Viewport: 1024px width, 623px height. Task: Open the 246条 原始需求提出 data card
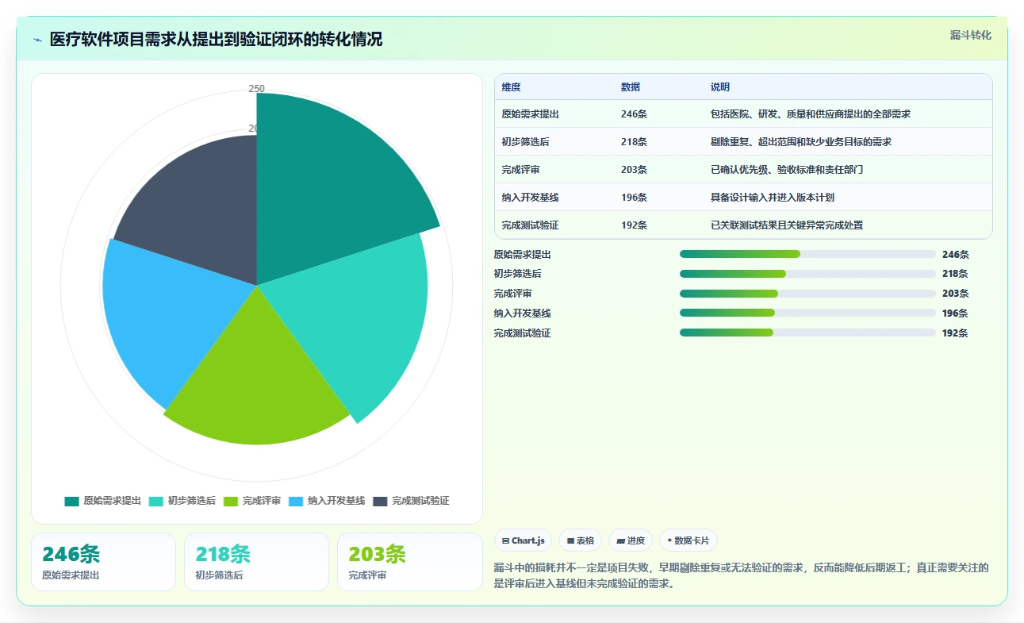pos(103,562)
